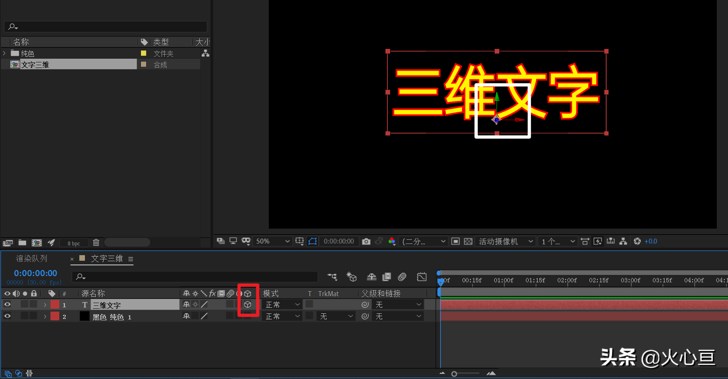The width and height of the screenshot is (728, 379).
Task: Expand properties of layer 2 黑色 纯色 1
Action: point(45,317)
